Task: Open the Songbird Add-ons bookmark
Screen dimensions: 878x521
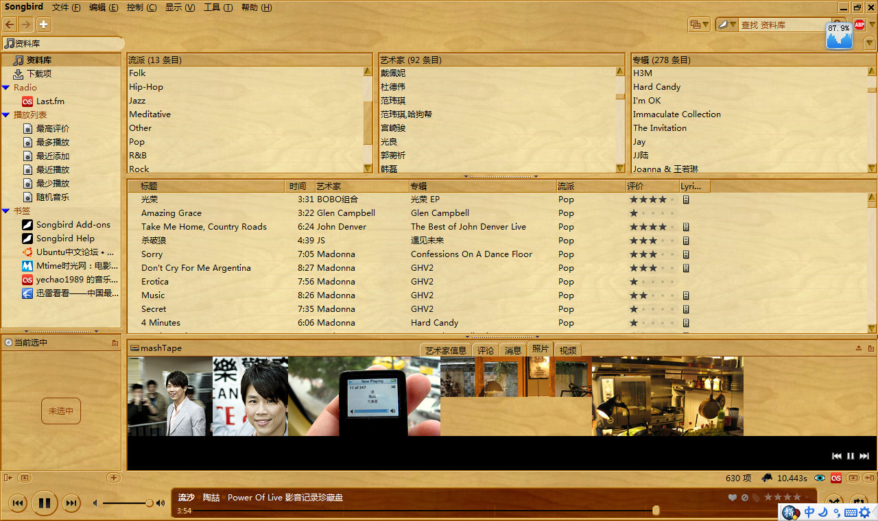Action: tap(73, 224)
